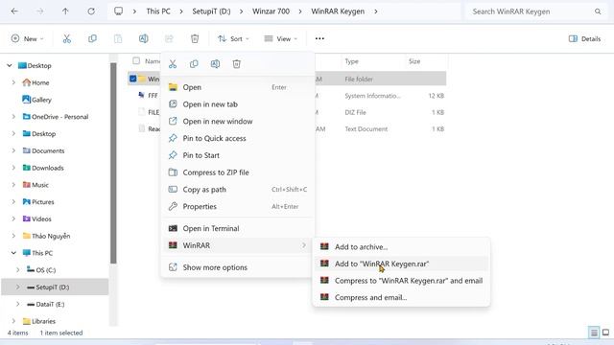
Task: Collapse the This PC tree node
Action: coord(13,253)
